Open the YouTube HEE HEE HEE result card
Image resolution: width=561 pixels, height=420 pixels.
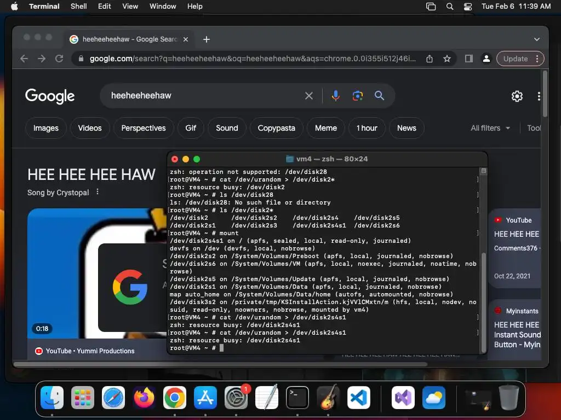point(514,248)
